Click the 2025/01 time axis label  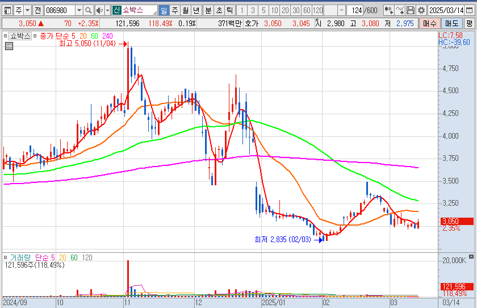point(274,302)
